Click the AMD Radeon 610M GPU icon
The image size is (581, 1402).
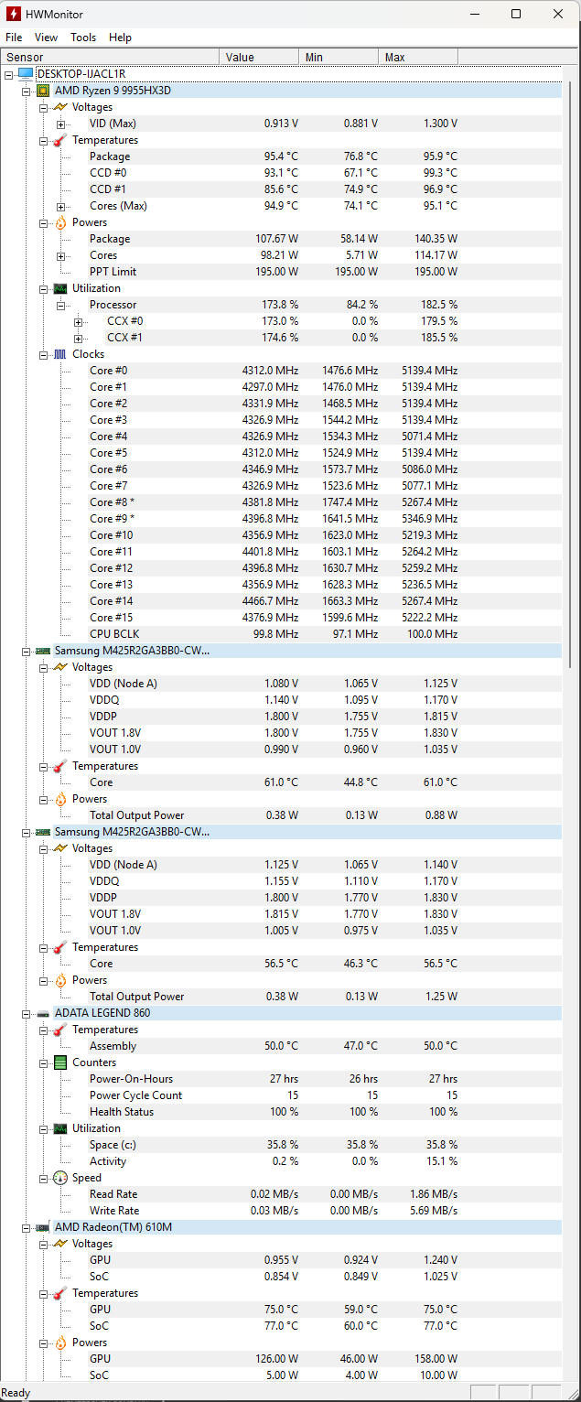[43, 1227]
